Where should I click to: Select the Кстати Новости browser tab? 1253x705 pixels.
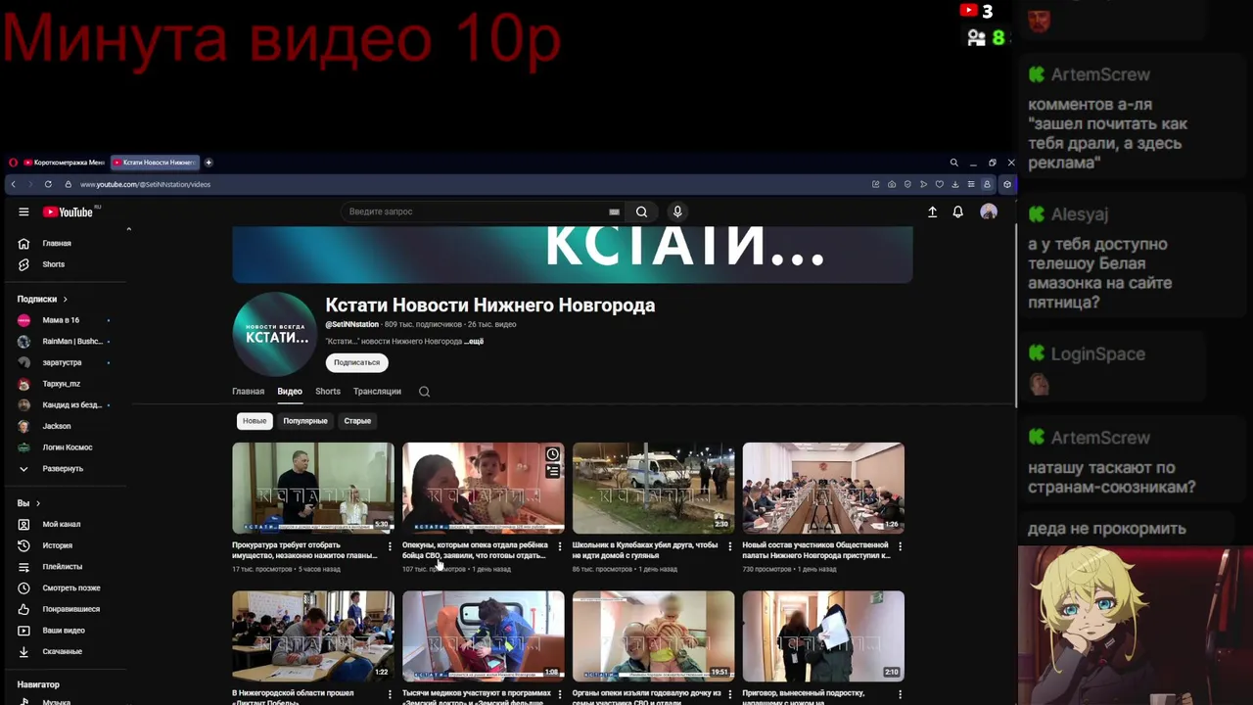click(x=155, y=163)
